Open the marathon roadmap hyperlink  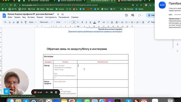[x=95, y=31]
